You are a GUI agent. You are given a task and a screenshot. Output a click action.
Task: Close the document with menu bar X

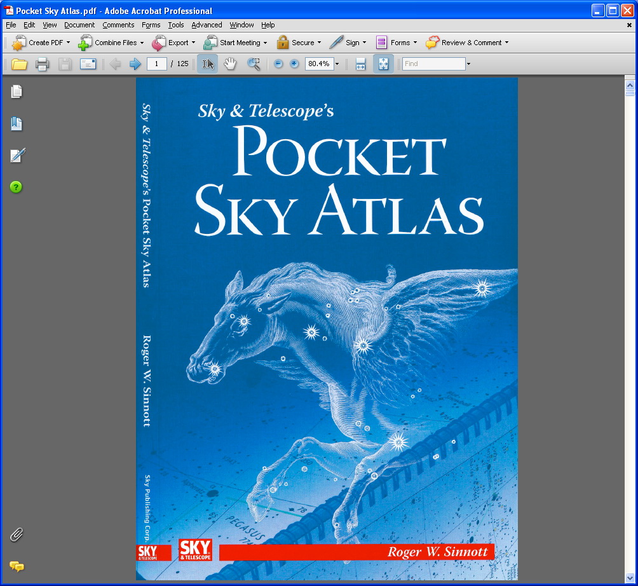coord(629,25)
